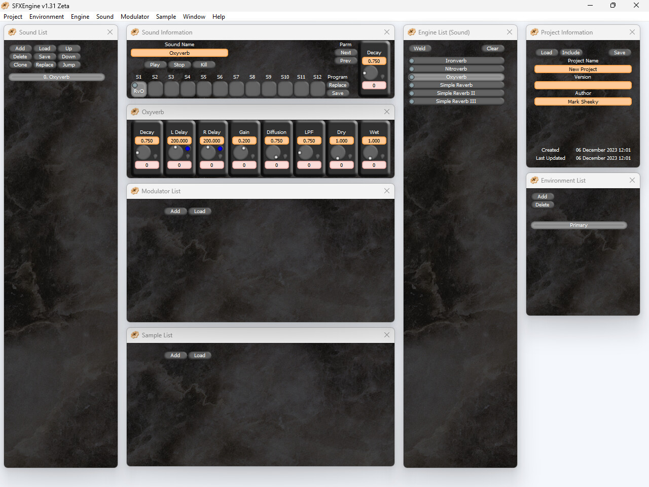This screenshot has width=649, height=487.
Task: Open the Window menu
Action: point(194,16)
